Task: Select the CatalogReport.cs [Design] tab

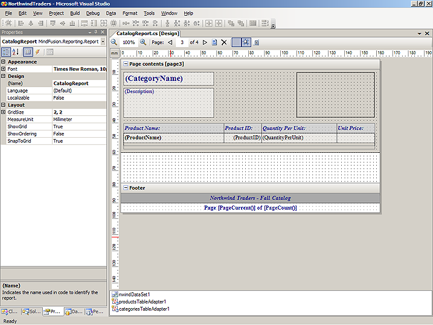Action: pyautogui.click(x=147, y=33)
